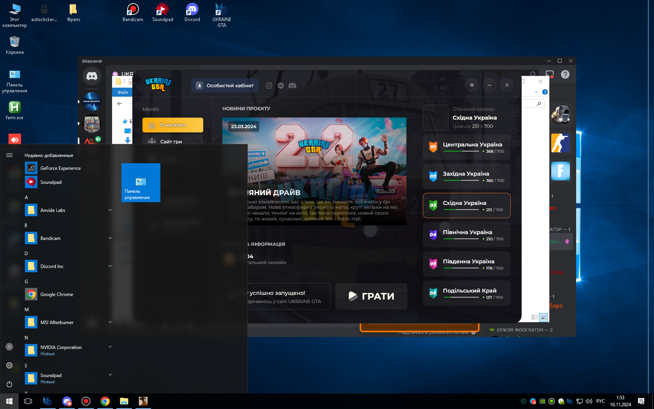Open the notification center icon

641,401
